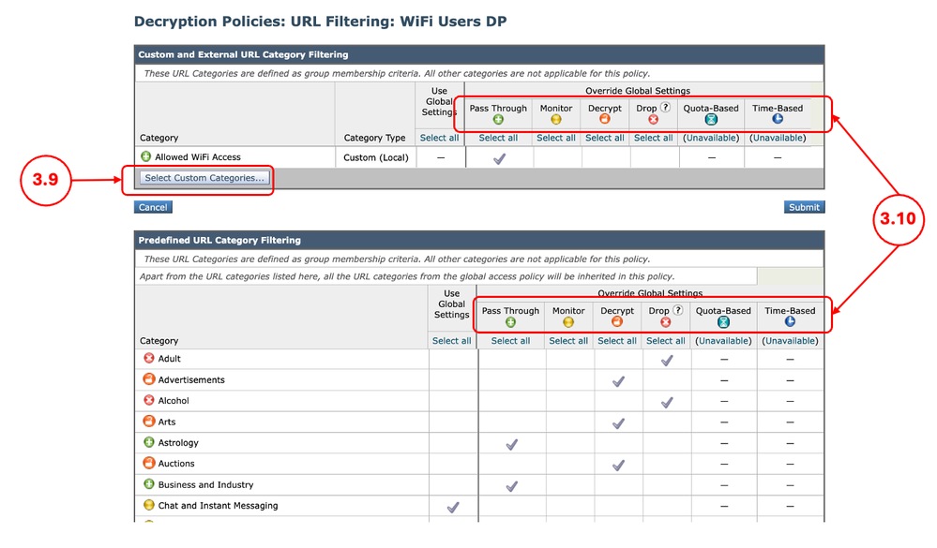937x548 pixels.
Task: Click the green icon beside Business and Industry
Action: coord(150,485)
